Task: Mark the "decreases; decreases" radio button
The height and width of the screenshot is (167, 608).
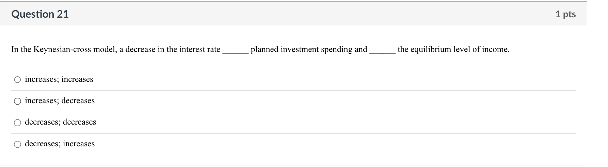Action: point(17,123)
